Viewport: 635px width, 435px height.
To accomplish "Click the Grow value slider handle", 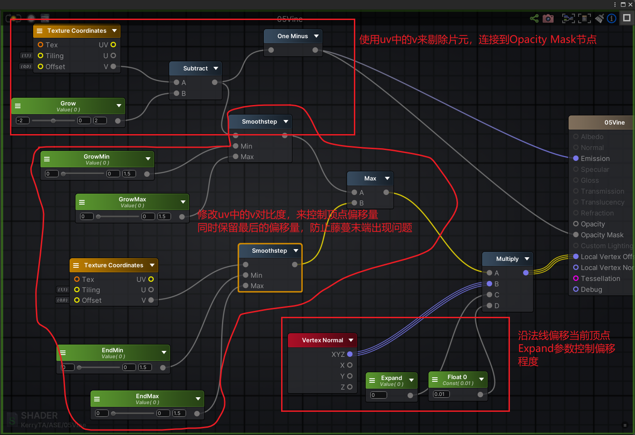I will [x=53, y=121].
